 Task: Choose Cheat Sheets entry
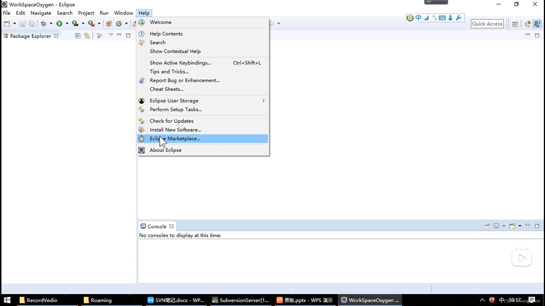[x=203, y=89]
